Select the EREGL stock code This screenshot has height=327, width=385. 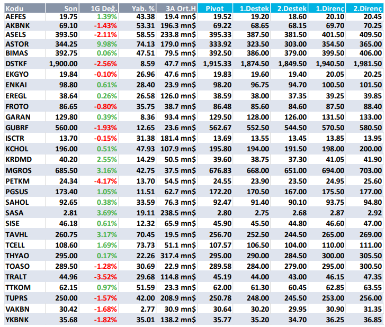[16, 96]
